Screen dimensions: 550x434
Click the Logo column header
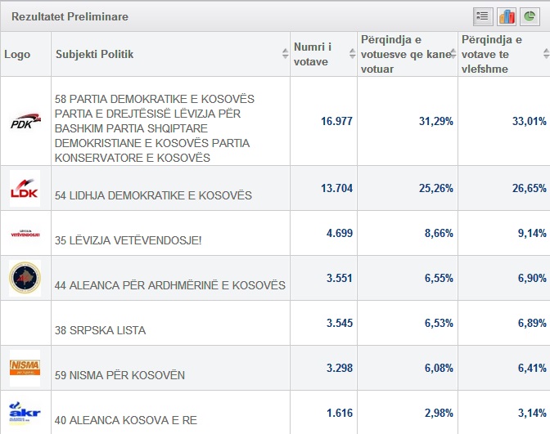coord(17,54)
